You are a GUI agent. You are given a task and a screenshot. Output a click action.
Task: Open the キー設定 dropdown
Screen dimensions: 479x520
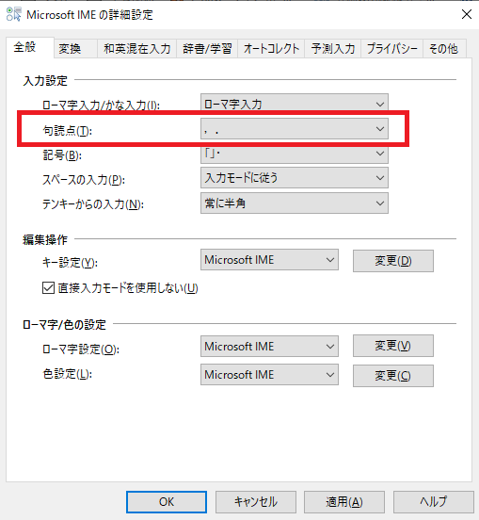[x=269, y=260]
